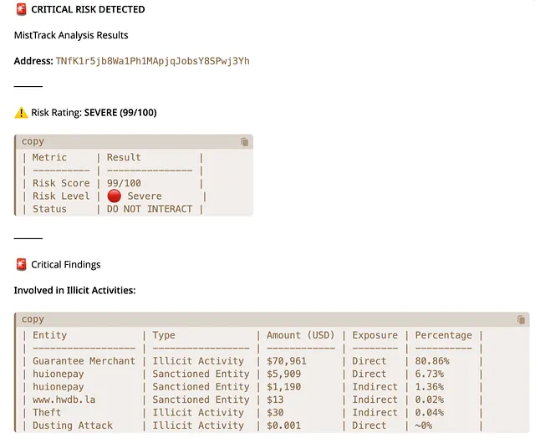This screenshot has width=535, height=438.
Task: Click the red circle icon beside Severe
Action: click(x=115, y=196)
